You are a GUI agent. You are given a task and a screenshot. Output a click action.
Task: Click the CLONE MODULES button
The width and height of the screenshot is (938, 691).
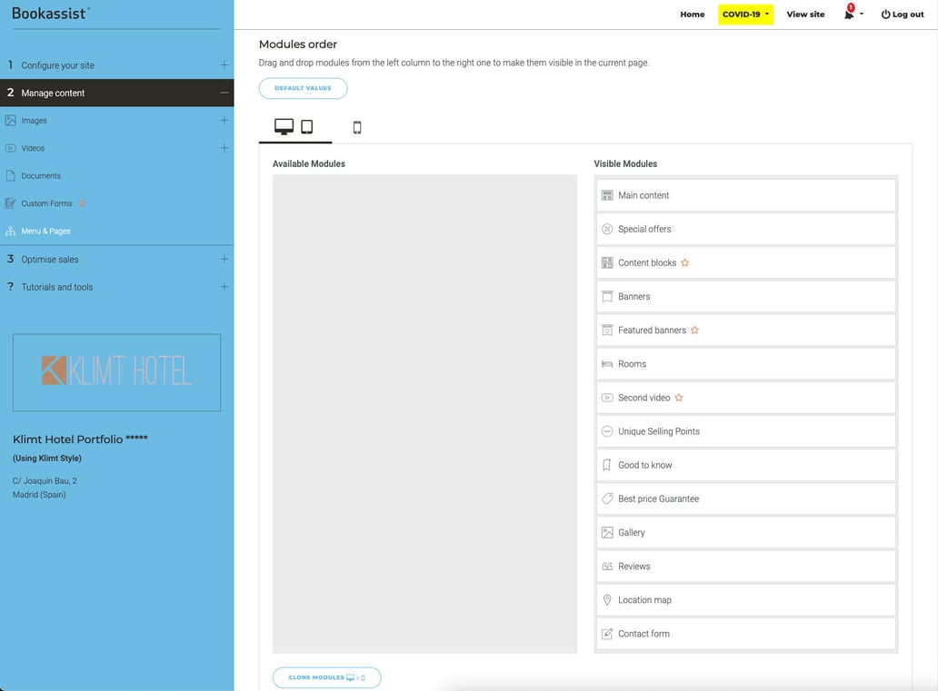[326, 676]
